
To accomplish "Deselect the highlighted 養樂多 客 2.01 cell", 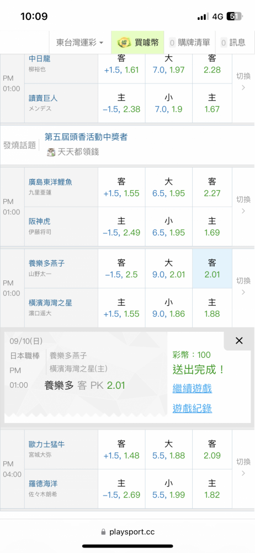I will click(x=212, y=268).
